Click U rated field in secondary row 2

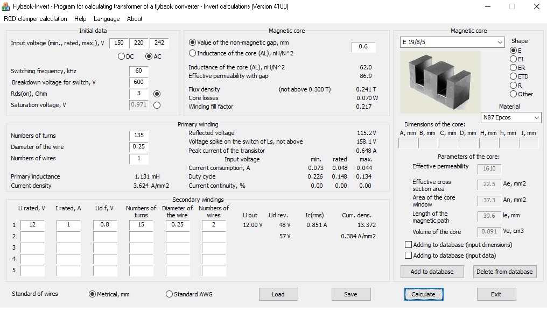[x=32, y=236]
